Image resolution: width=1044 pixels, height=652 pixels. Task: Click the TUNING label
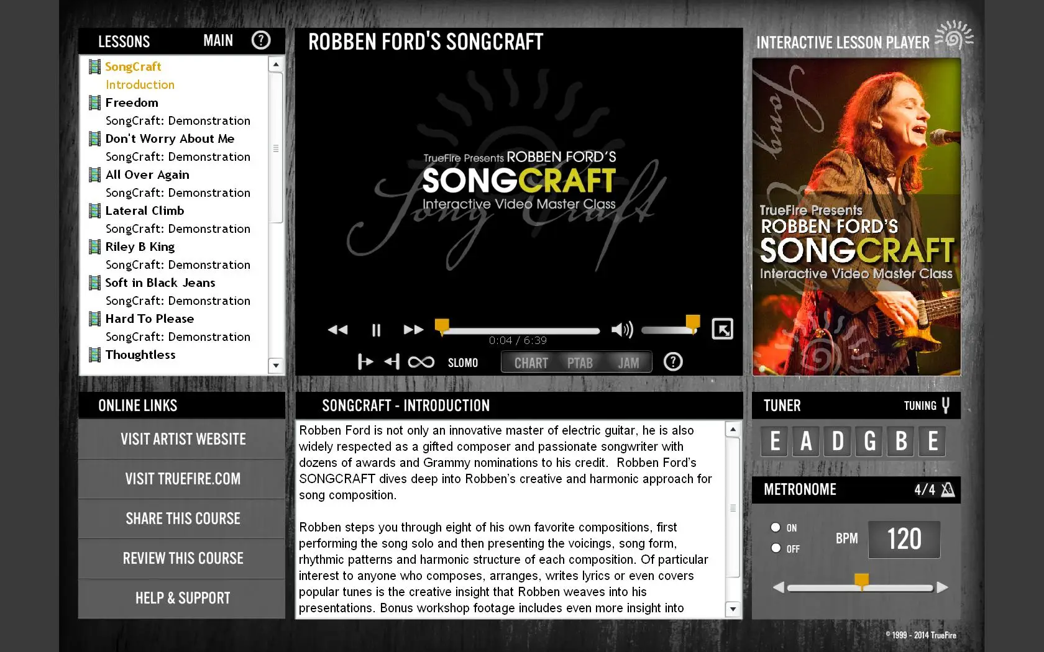point(920,405)
